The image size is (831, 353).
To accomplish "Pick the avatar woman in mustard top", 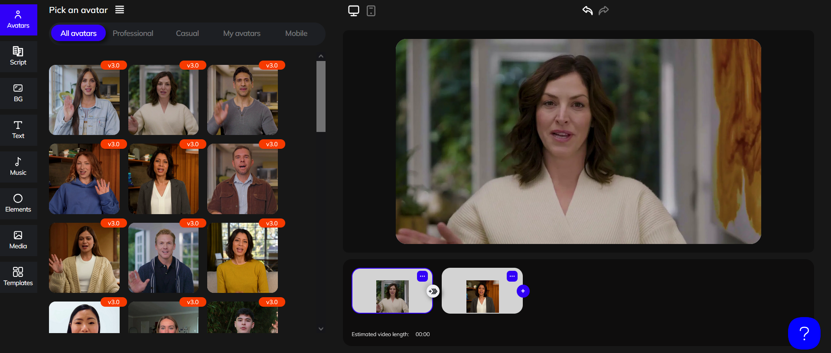I will (242, 258).
